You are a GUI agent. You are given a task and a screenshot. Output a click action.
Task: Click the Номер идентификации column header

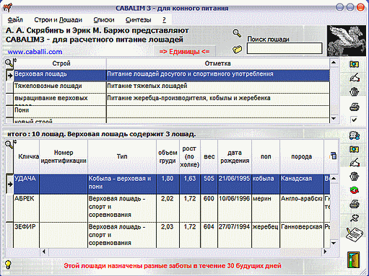(x=64, y=156)
